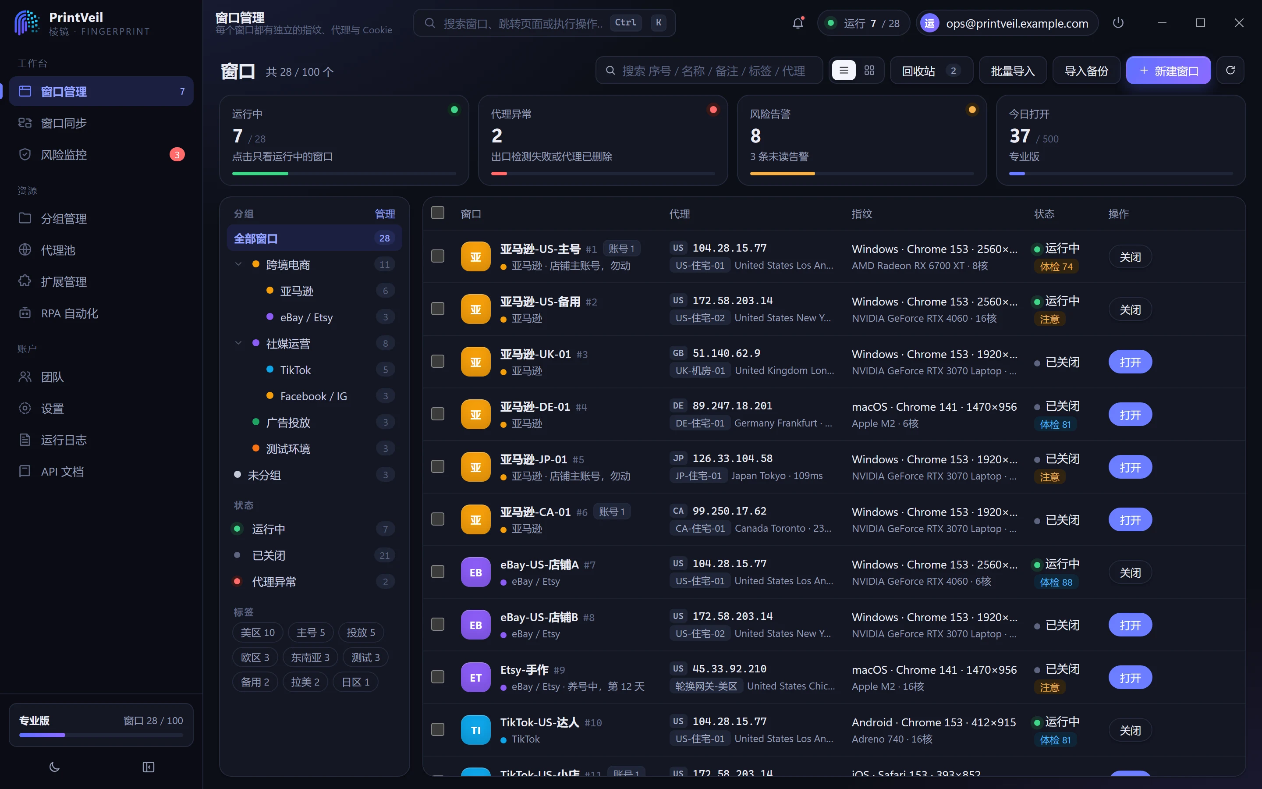Image resolution: width=1262 pixels, height=789 pixels.
Task: Open 风险监控 in the sidebar
Action: point(101,154)
